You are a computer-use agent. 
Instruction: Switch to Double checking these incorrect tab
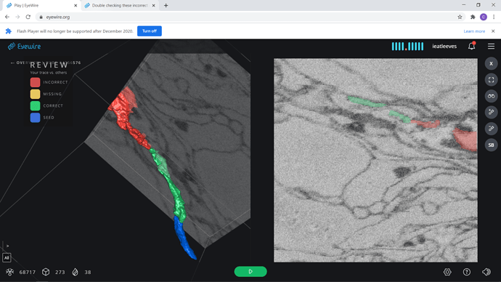tap(120, 5)
